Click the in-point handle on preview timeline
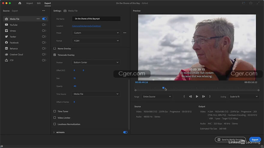The height and width of the screenshot is (148, 264). tap(135, 90)
